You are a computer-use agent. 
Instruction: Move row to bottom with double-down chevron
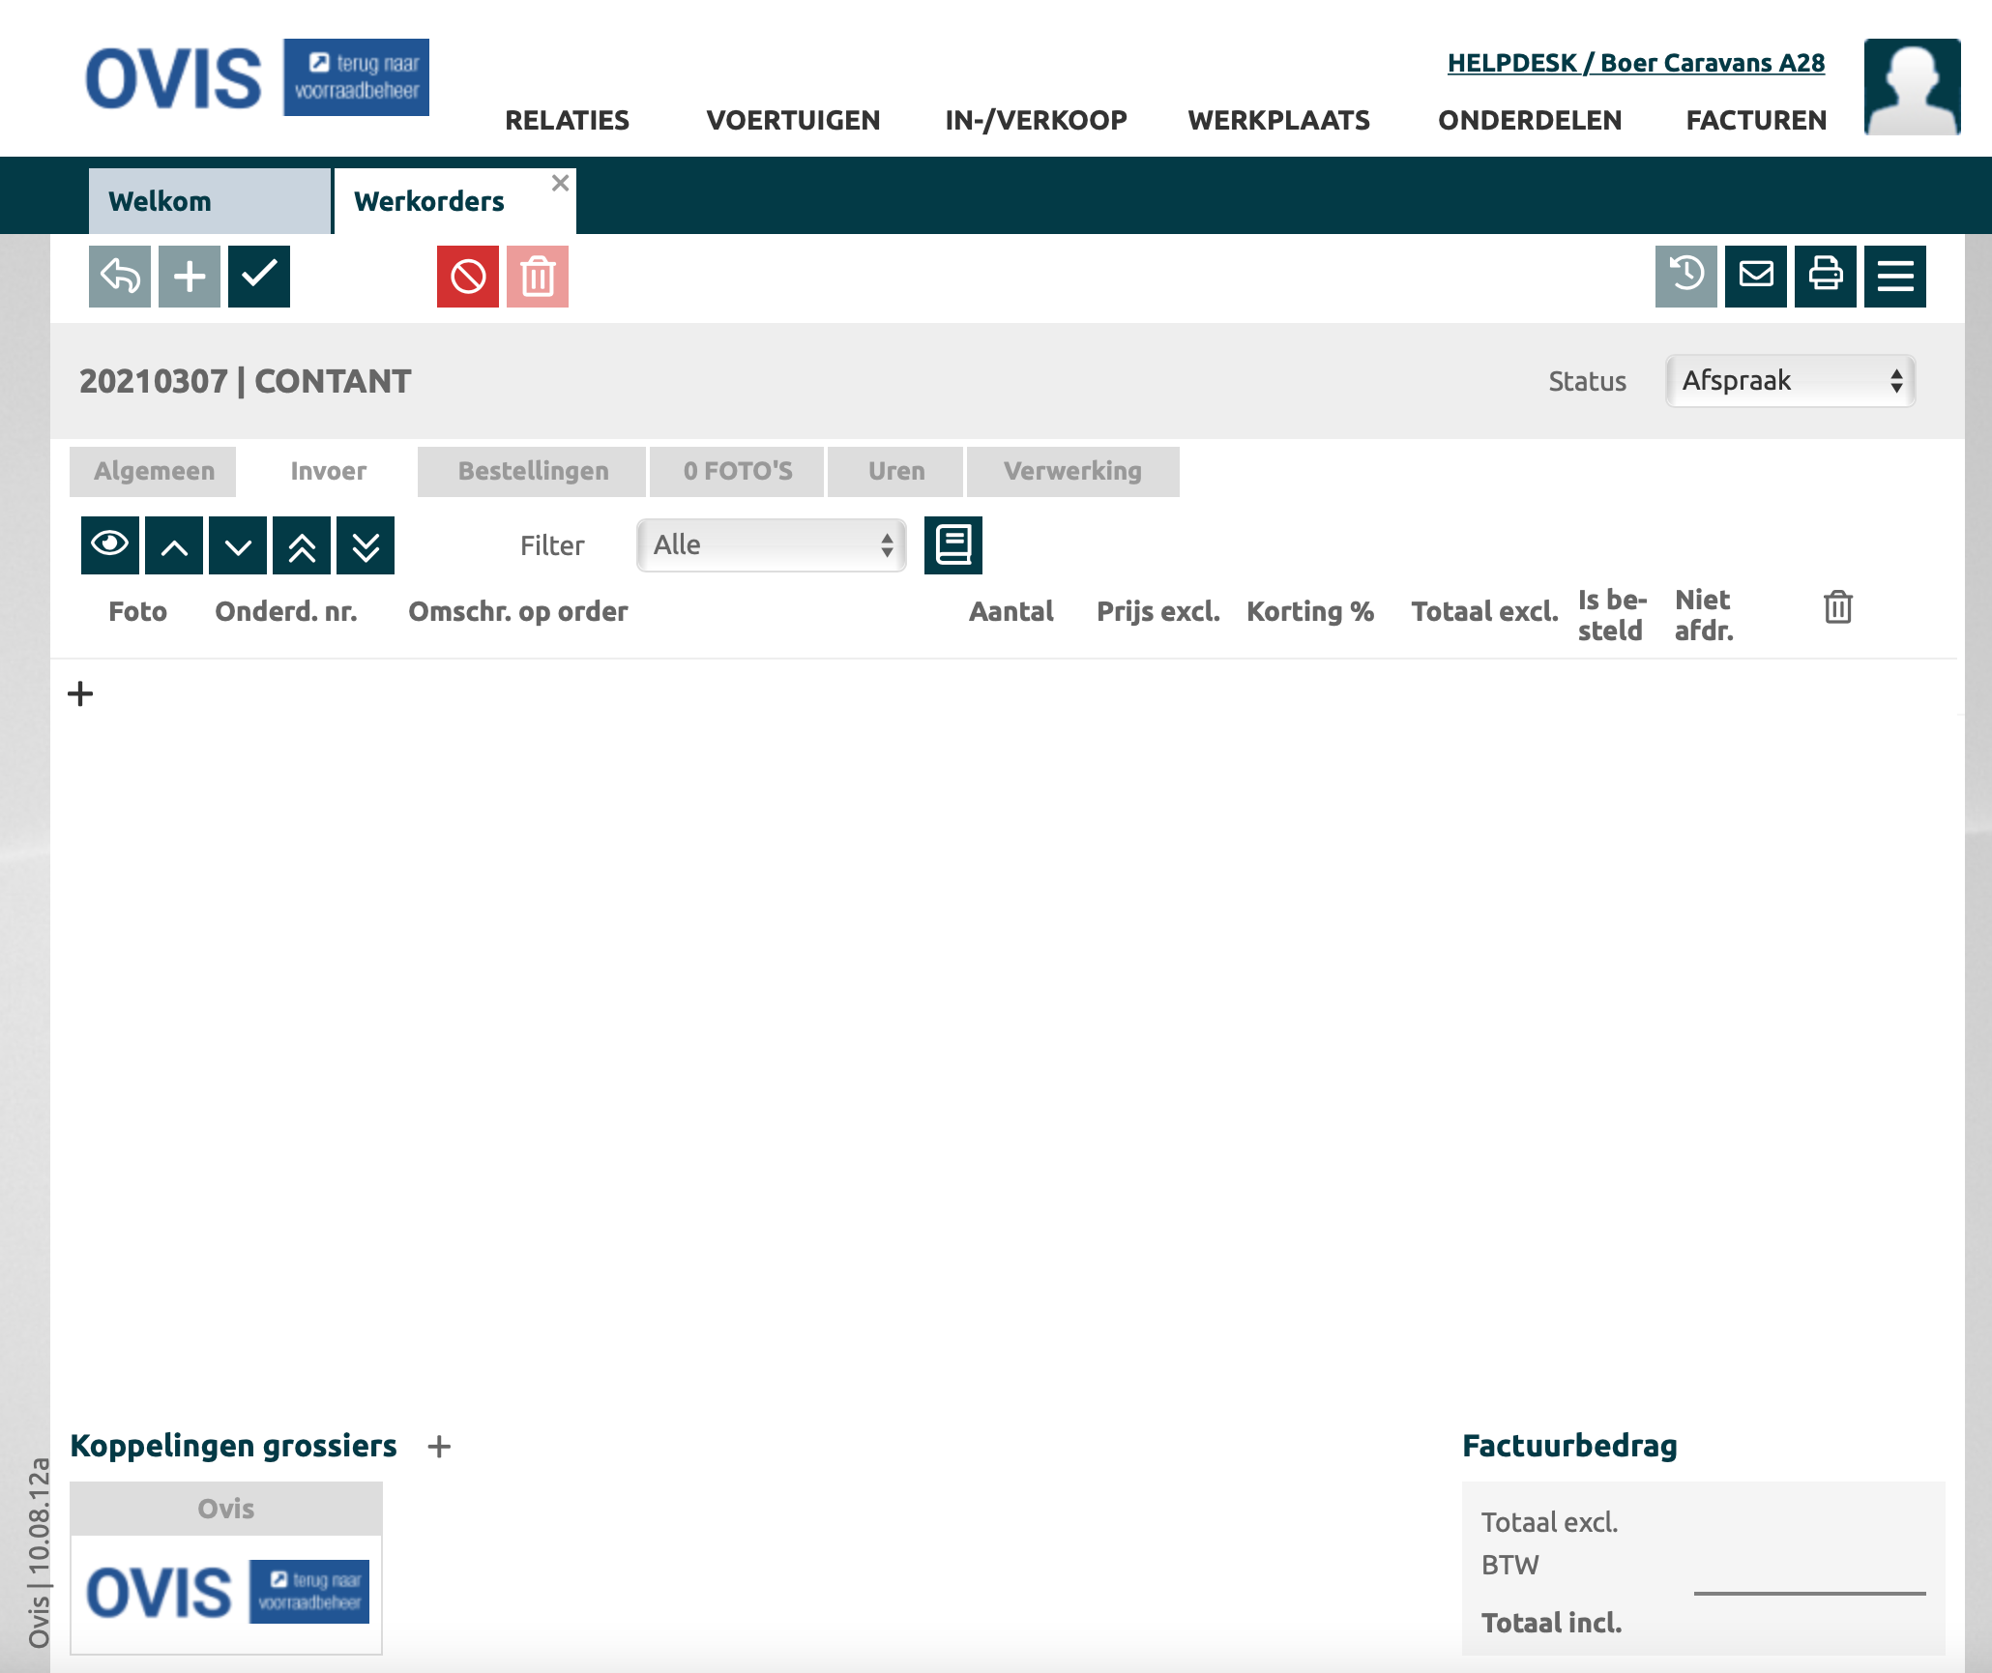pyautogui.click(x=366, y=545)
